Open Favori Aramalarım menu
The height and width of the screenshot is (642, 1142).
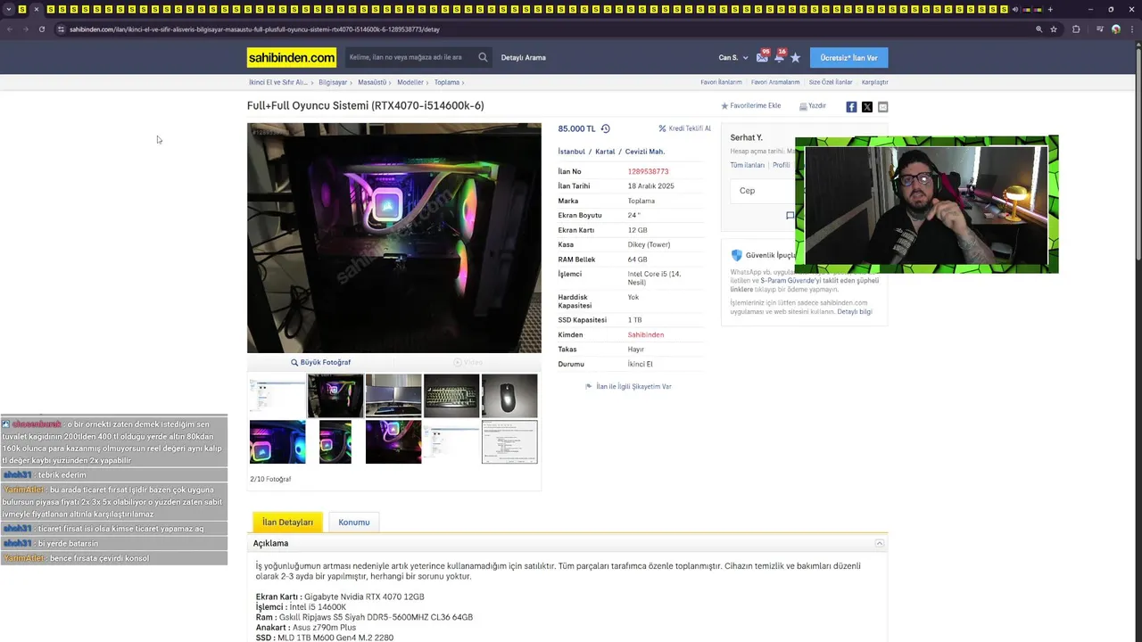tap(775, 82)
